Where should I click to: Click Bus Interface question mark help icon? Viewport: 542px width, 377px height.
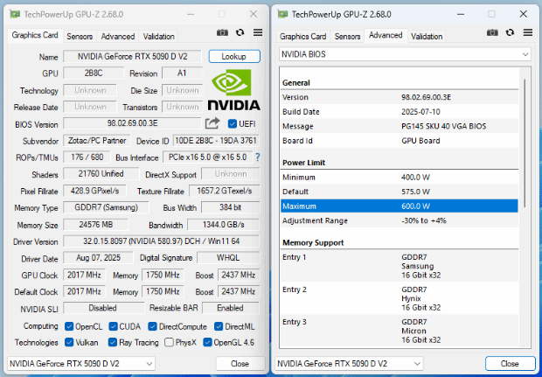[258, 157]
